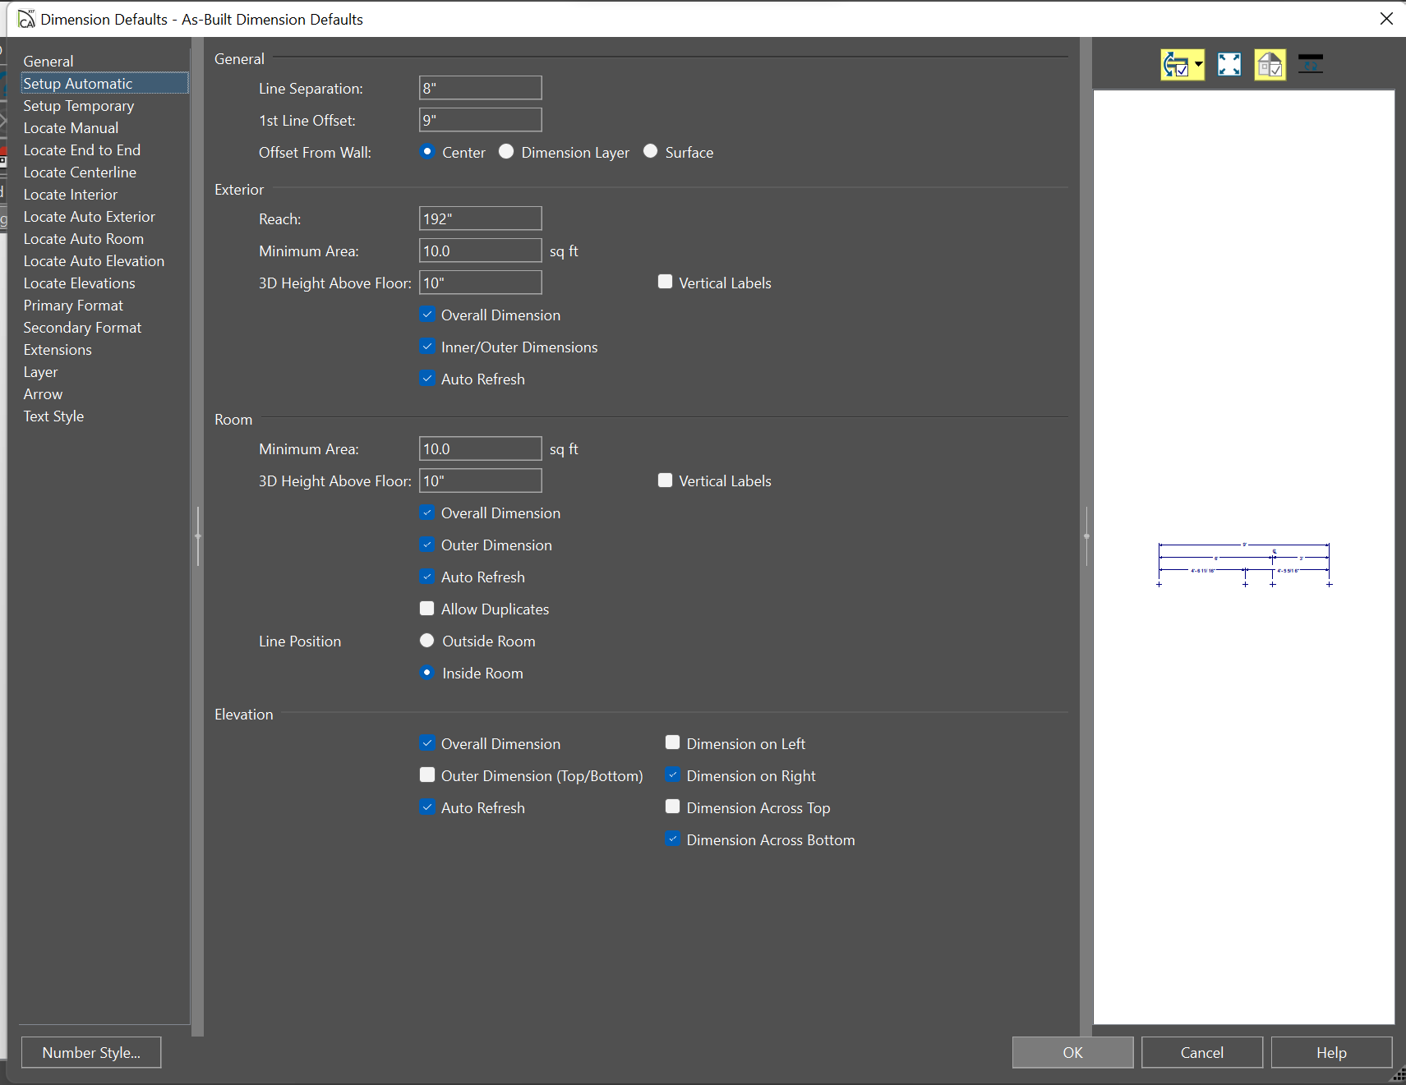Go to the Text Style panel
Viewport: 1406px width, 1085px height.
pyautogui.click(x=53, y=416)
